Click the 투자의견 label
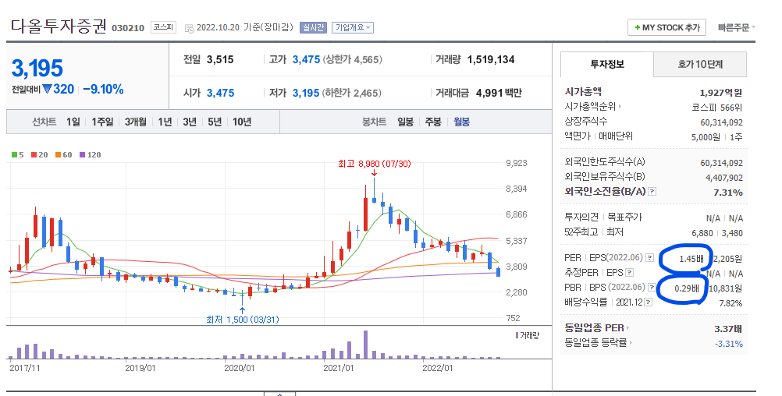782x396 pixels. point(581,217)
